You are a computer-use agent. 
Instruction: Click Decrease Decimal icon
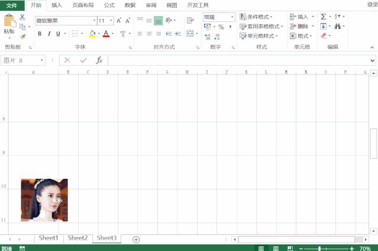(x=217, y=37)
